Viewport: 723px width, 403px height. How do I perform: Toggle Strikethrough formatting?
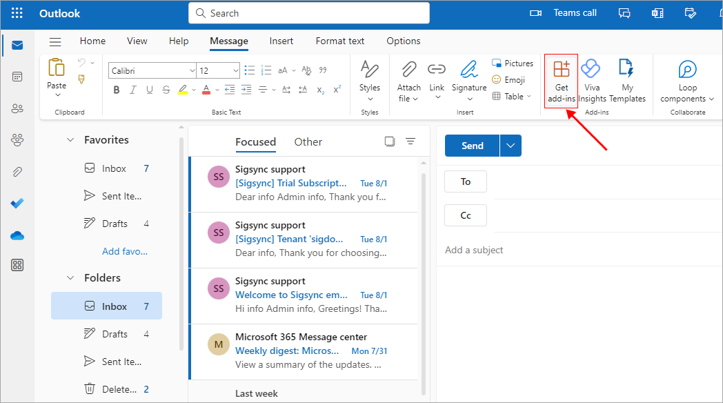tap(166, 90)
